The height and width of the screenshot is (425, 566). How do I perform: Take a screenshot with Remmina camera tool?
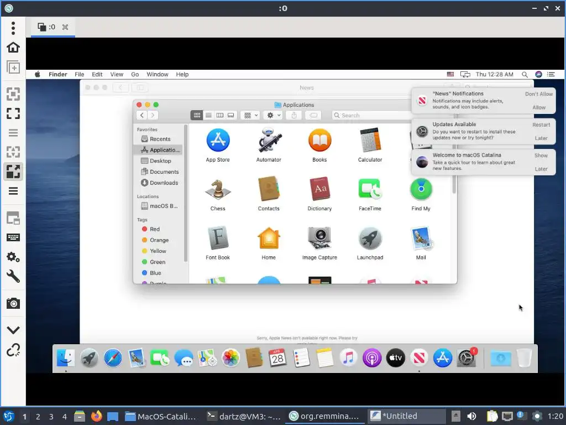pos(13,303)
